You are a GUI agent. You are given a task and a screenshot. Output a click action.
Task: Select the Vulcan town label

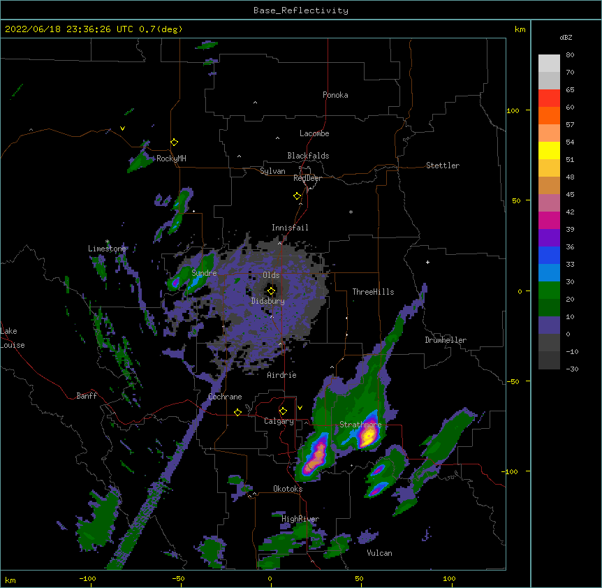coord(379,553)
